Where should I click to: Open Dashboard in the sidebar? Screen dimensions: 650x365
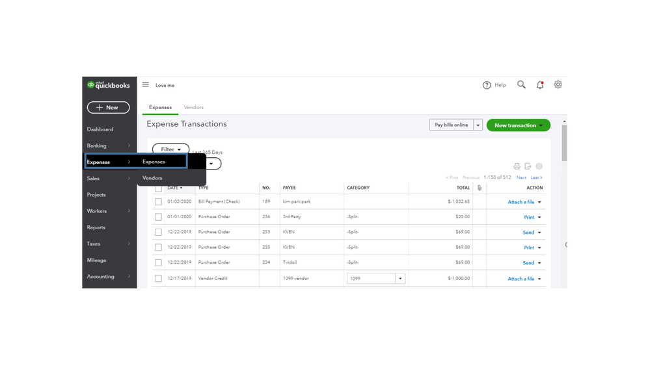(100, 129)
